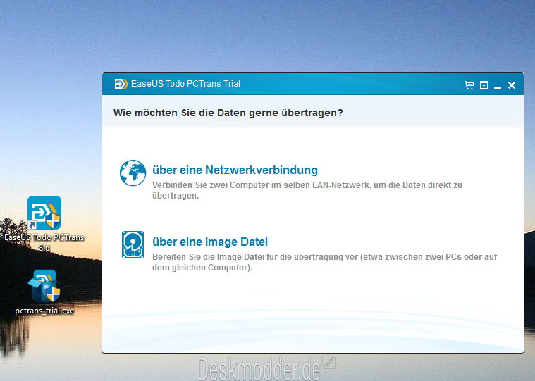Minimize the EaseUS Todo PCTrans window
Image resolution: width=535 pixels, height=381 pixels.
(498, 87)
